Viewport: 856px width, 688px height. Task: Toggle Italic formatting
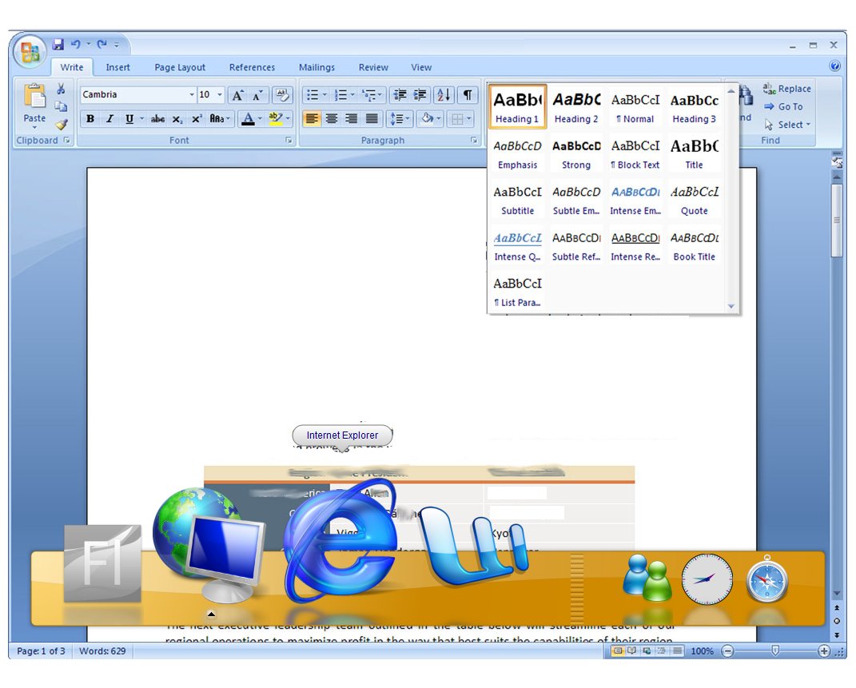(x=109, y=119)
